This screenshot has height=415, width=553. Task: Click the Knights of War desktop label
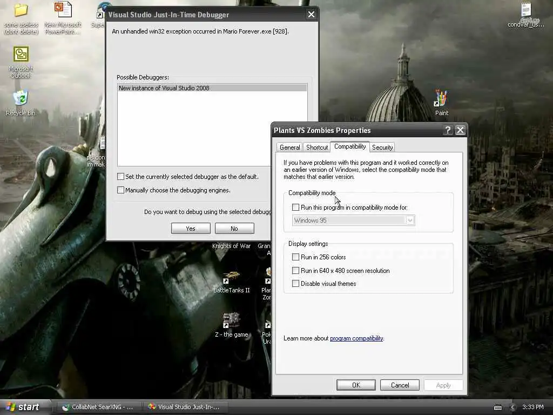231,246
